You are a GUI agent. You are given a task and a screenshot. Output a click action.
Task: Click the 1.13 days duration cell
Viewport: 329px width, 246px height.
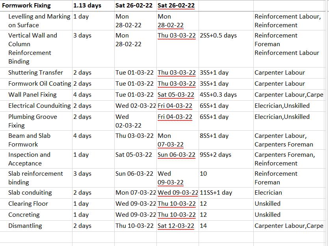[x=87, y=6]
